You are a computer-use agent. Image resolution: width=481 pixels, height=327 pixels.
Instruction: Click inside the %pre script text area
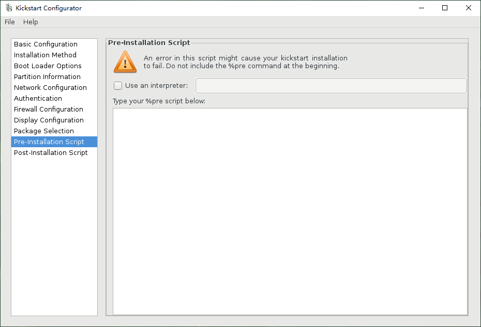pos(290,211)
